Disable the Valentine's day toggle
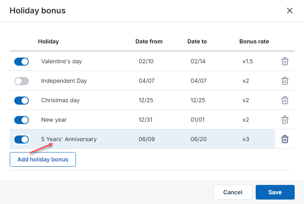304x204 pixels. tap(22, 62)
